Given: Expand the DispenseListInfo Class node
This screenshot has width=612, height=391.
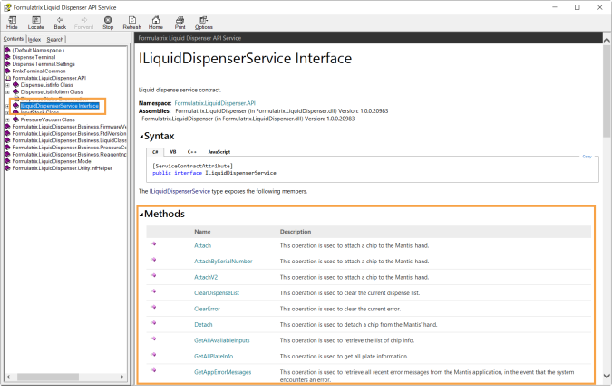Looking at the screenshot, I should tap(7, 85).
